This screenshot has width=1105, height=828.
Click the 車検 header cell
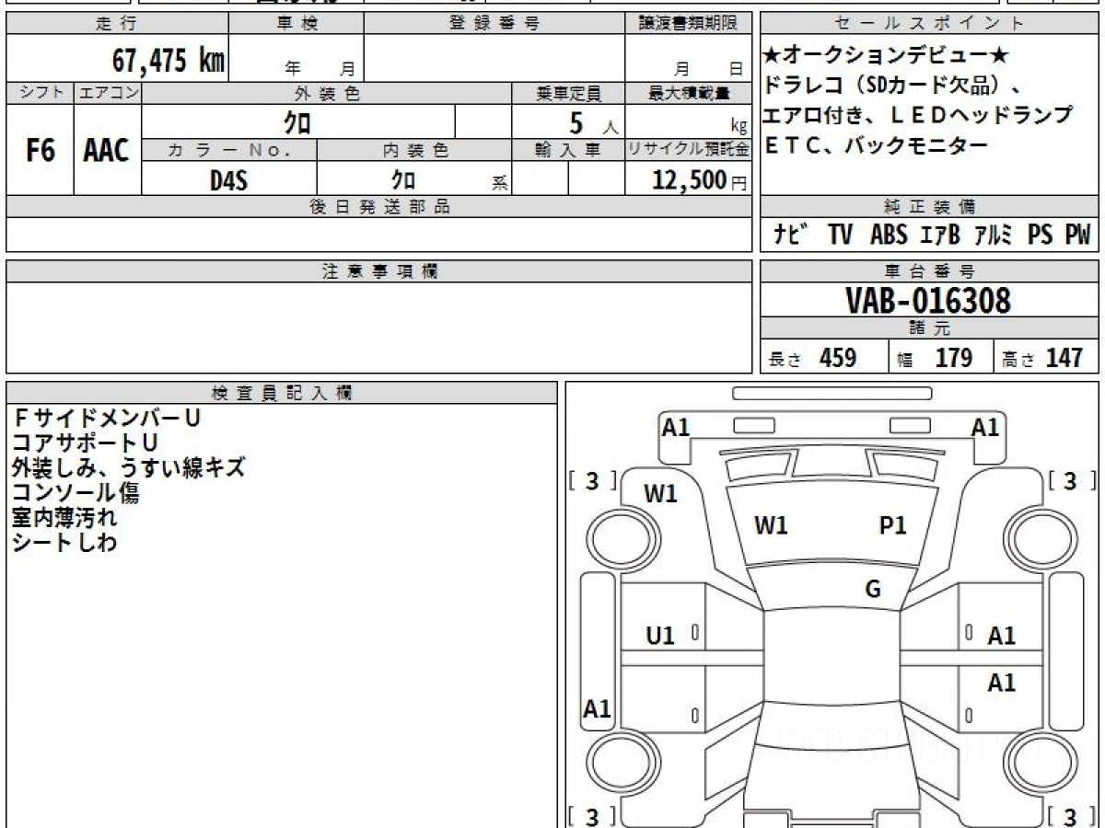(297, 24)
